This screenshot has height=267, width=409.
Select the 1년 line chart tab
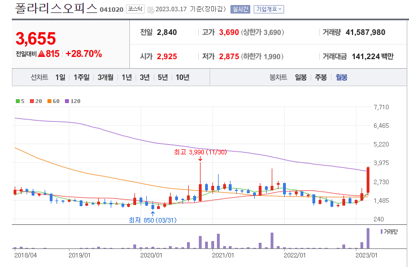pos(127,77)
